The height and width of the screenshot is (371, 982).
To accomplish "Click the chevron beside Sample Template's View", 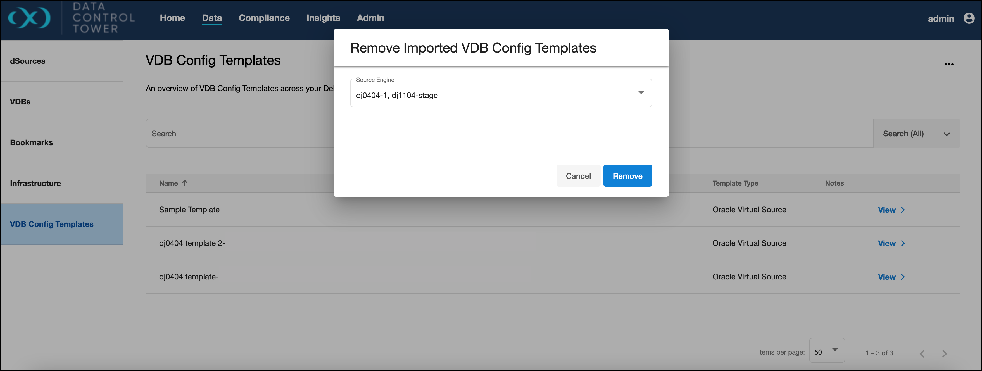I will [903, 210].
